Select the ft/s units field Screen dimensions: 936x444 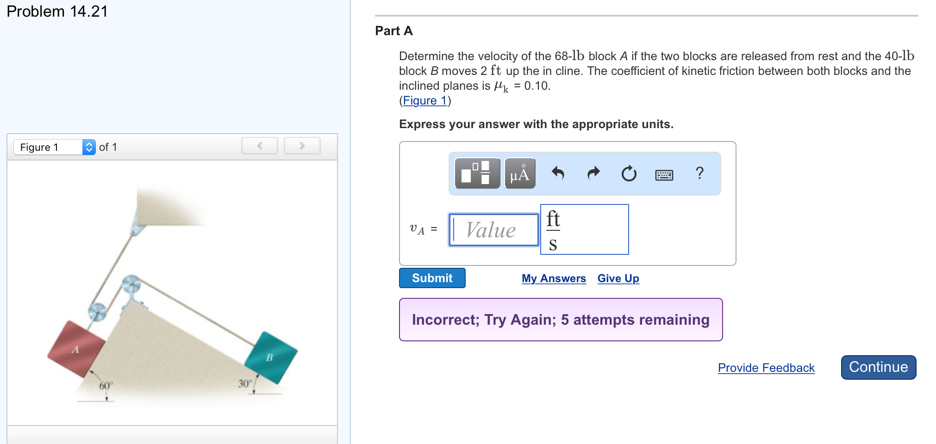pyautogui.click(x=584, y=229)
